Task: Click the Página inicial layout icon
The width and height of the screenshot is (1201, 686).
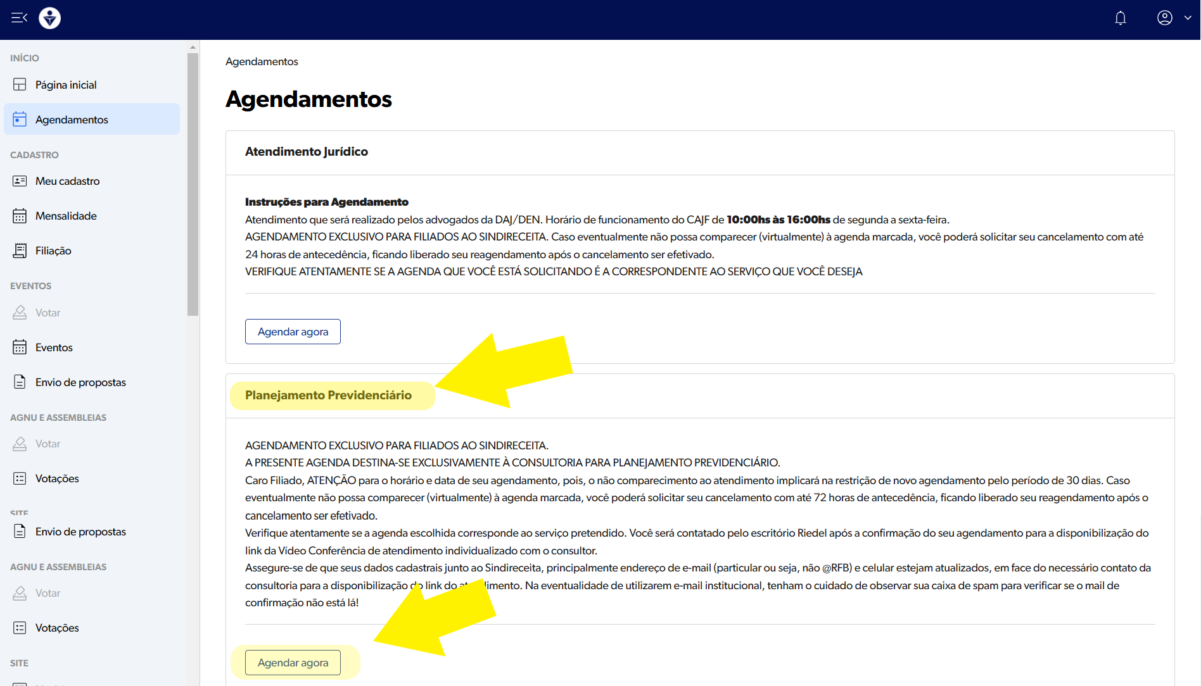Action: pos(20,85)
